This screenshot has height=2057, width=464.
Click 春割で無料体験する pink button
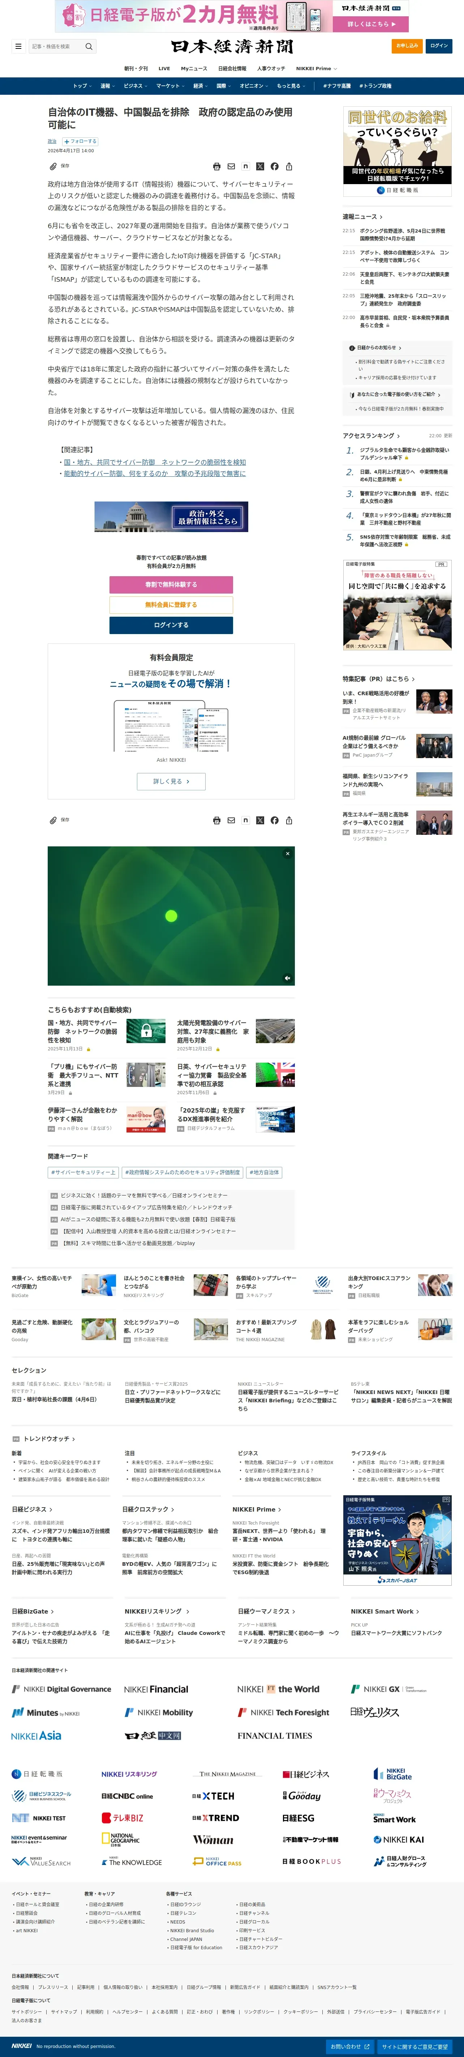click(x=171, y=585)
